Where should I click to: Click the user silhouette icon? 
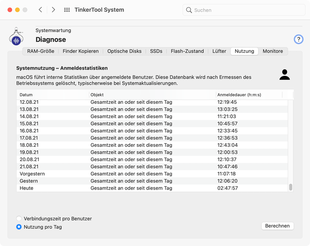pos(285,75)
